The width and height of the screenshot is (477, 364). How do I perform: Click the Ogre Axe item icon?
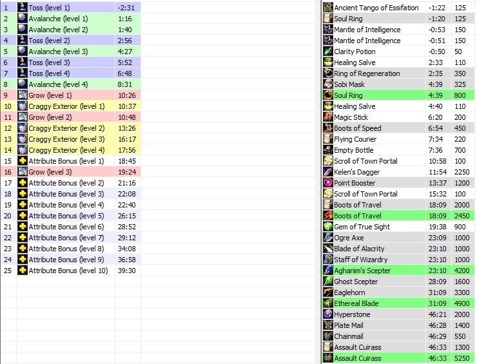click(328, 237)
